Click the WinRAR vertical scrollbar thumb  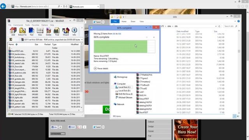pos(81,68)
